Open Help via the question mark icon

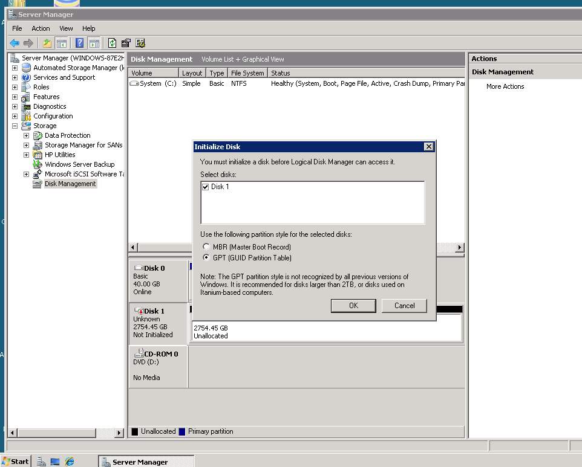coord(79,43)
